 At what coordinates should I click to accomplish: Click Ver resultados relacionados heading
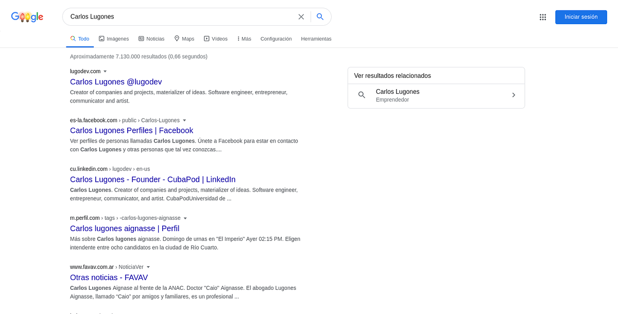click(392, 76)
